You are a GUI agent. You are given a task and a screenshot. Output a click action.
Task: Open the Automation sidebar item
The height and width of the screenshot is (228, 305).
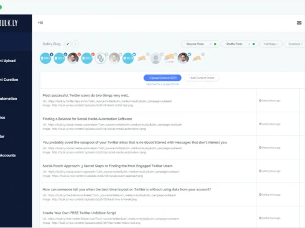[8, 98]
